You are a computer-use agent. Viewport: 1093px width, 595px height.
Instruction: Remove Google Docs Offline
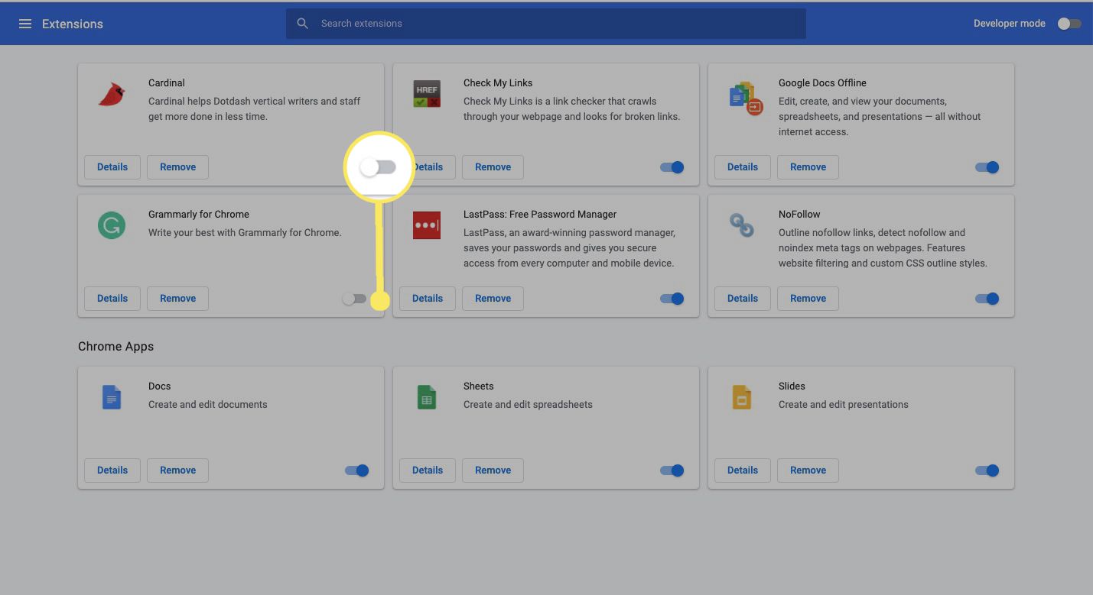tap(808, 167)
